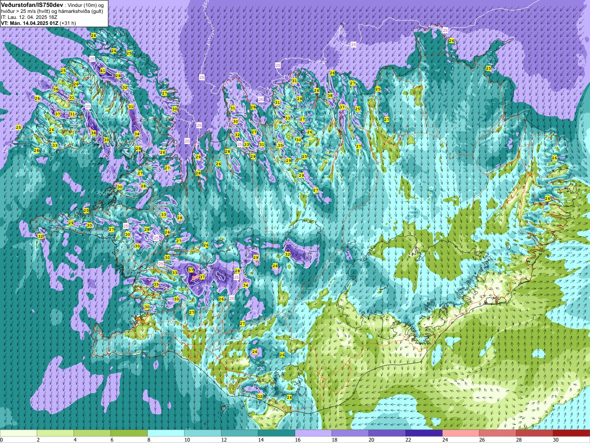
Task: Select the light green 2–4 legend swatch
Action: pos(55,433)
